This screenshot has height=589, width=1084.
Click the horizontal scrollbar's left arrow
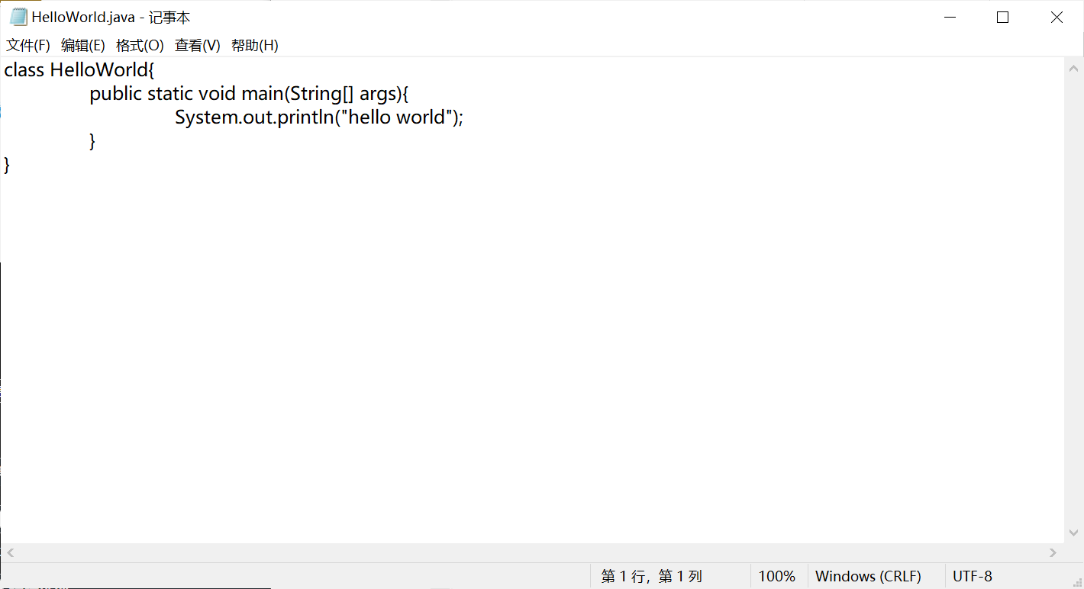tap(11, 552)
